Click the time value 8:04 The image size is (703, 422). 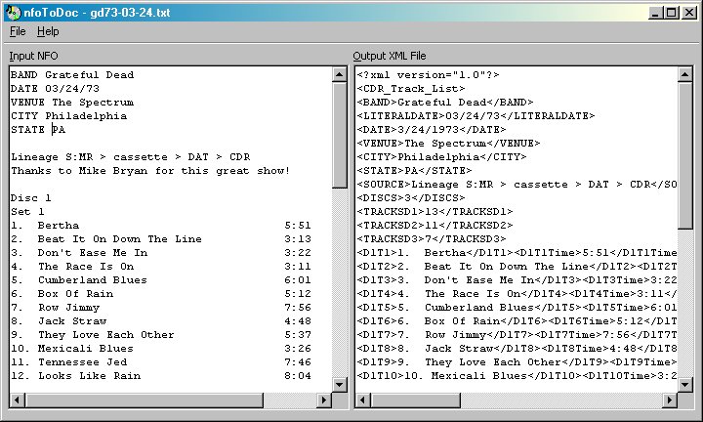(298, 376)
